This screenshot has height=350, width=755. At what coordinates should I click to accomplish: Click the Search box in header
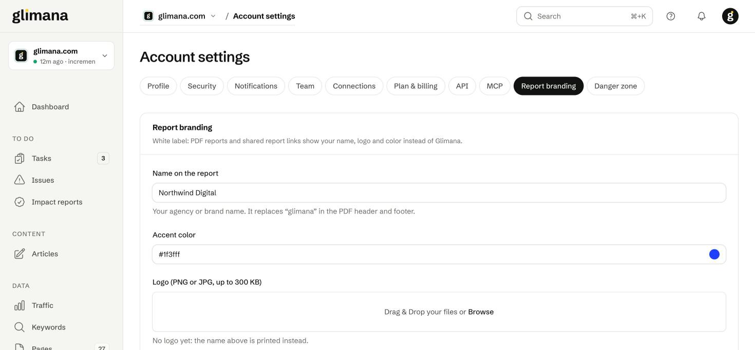point(584,16)
